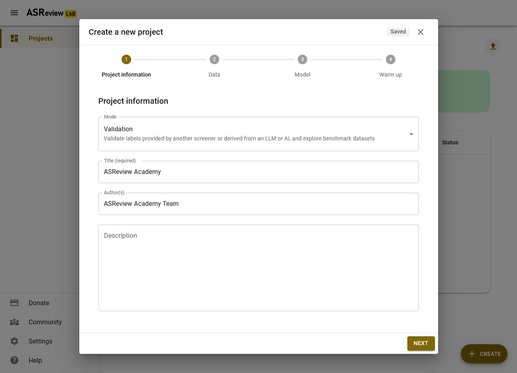Screen dimensions: 517x373
Task: Open the Validation mode selector
Action: pos(259,134)
